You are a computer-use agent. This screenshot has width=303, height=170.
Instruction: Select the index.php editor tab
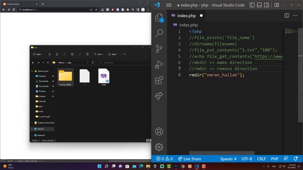click(186, 16)
